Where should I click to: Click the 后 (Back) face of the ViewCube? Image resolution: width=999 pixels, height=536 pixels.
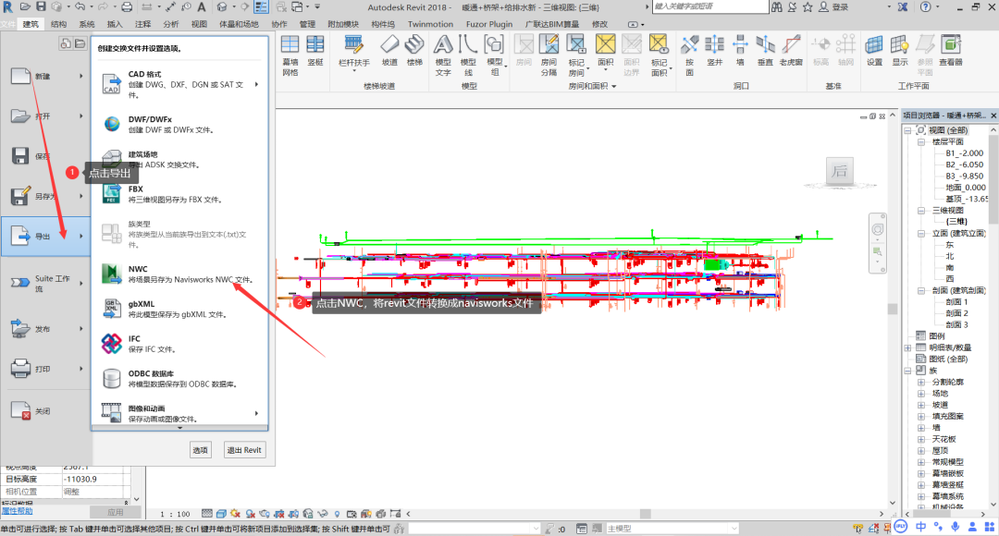(x=840, y=171)
